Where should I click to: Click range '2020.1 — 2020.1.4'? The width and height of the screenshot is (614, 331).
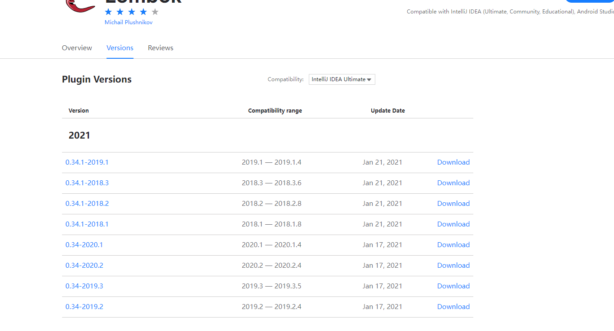(x=271, y=245)
